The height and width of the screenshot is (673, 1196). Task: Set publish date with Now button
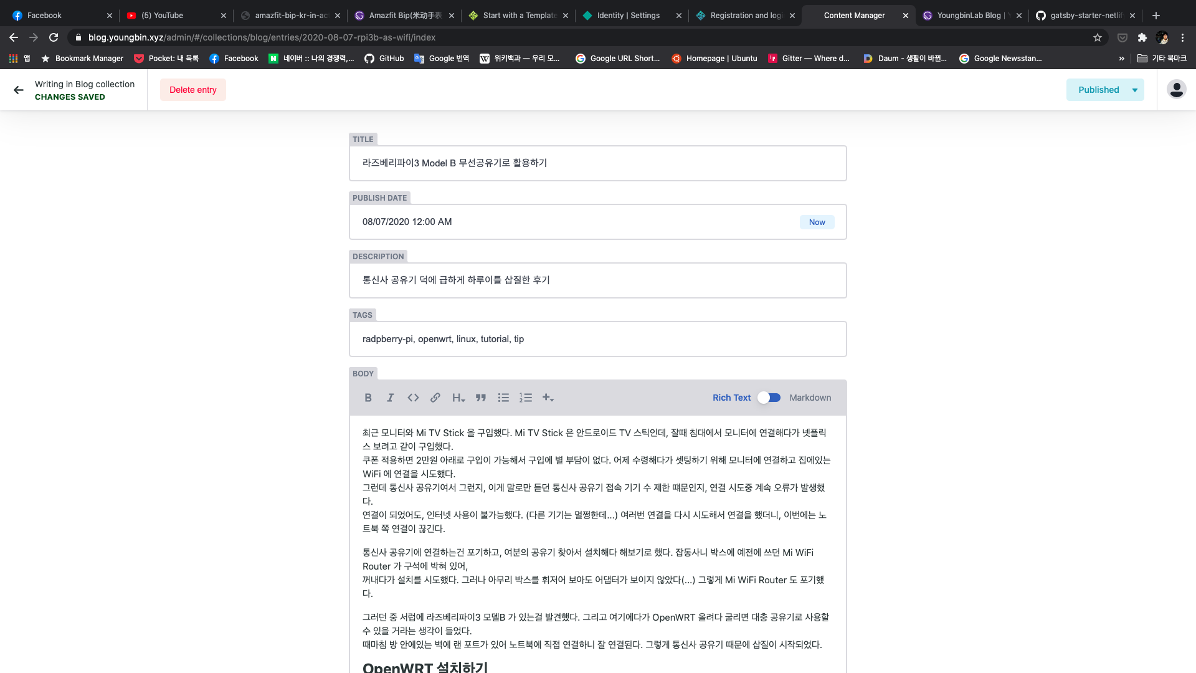click(817, 222)
